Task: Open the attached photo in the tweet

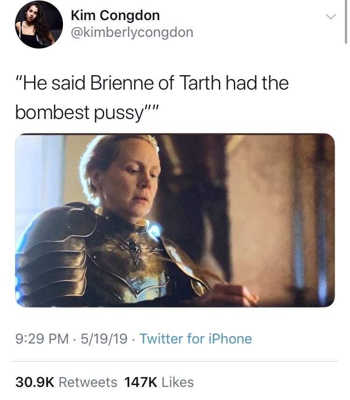Action: click(175, 220)
